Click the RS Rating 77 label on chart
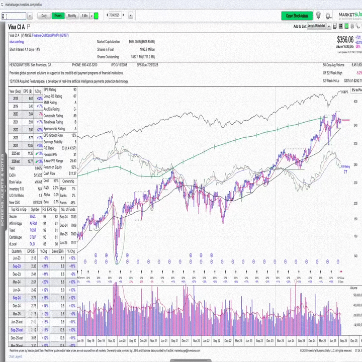 345,169
